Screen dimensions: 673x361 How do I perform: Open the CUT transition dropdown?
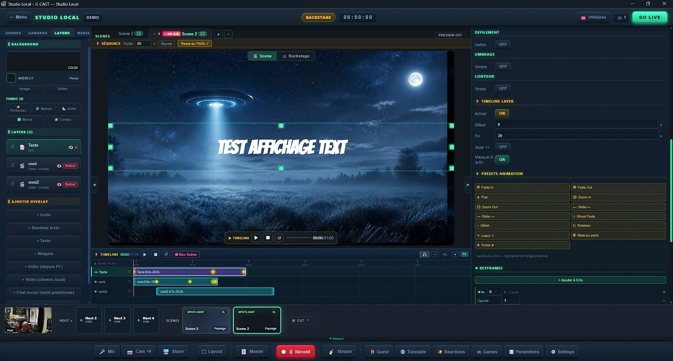(301, 320)
